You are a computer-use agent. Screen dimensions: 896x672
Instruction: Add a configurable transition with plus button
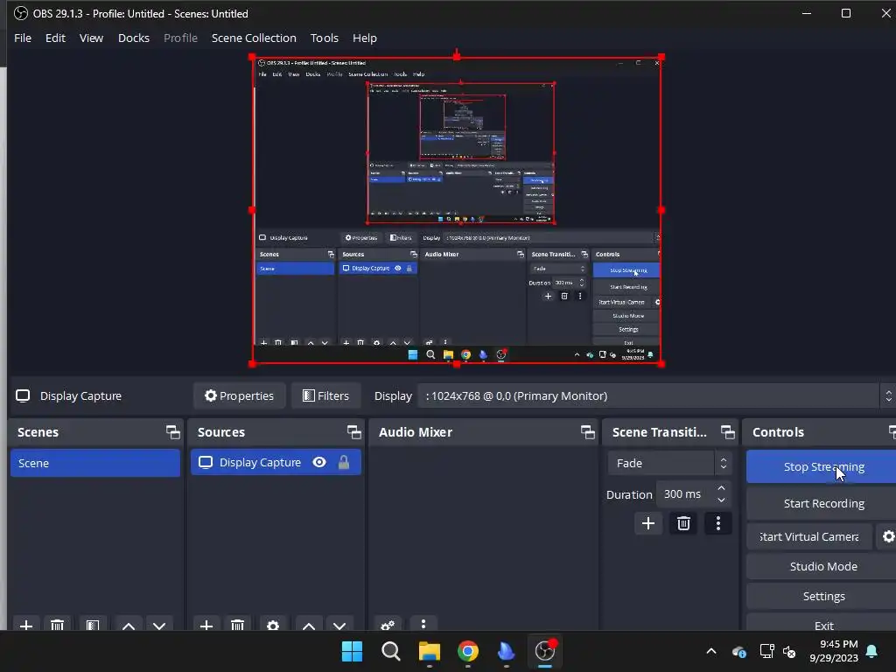(x=648, y=523)
